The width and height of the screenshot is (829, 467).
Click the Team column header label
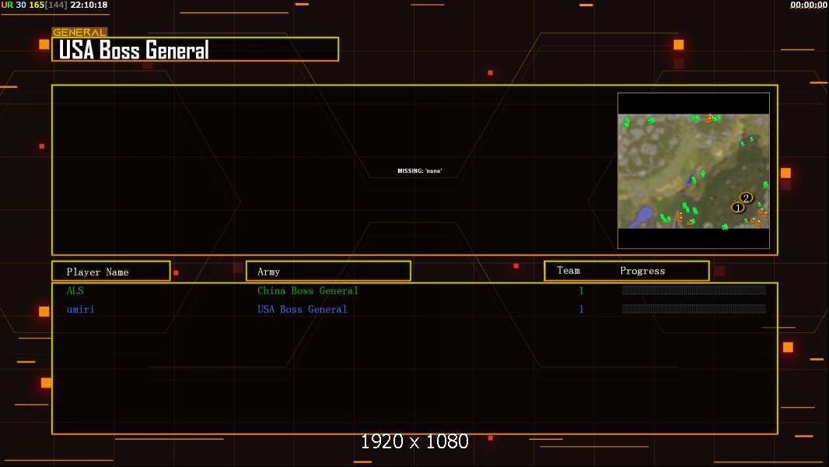click(568, 270)
